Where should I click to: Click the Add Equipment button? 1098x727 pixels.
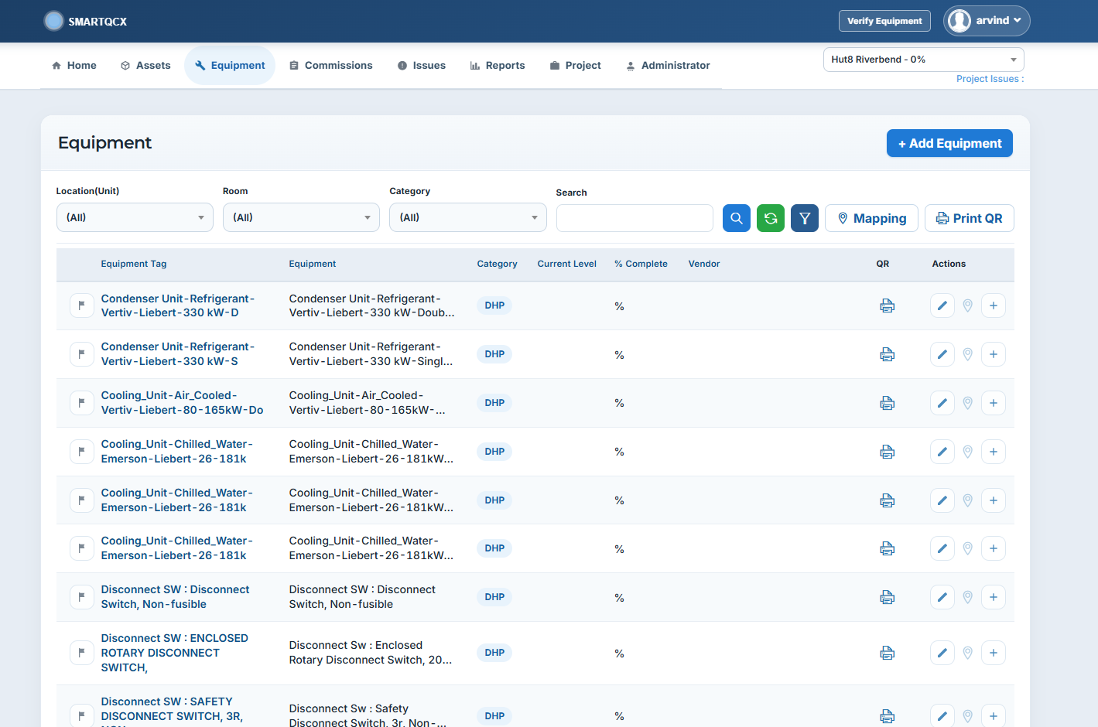coord(949,143)
